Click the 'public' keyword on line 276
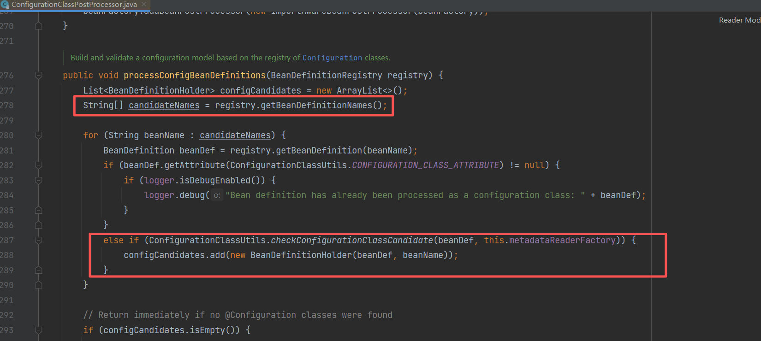This screenshot has height=341, width=761. pyautogui.click(x=78, y=75)
